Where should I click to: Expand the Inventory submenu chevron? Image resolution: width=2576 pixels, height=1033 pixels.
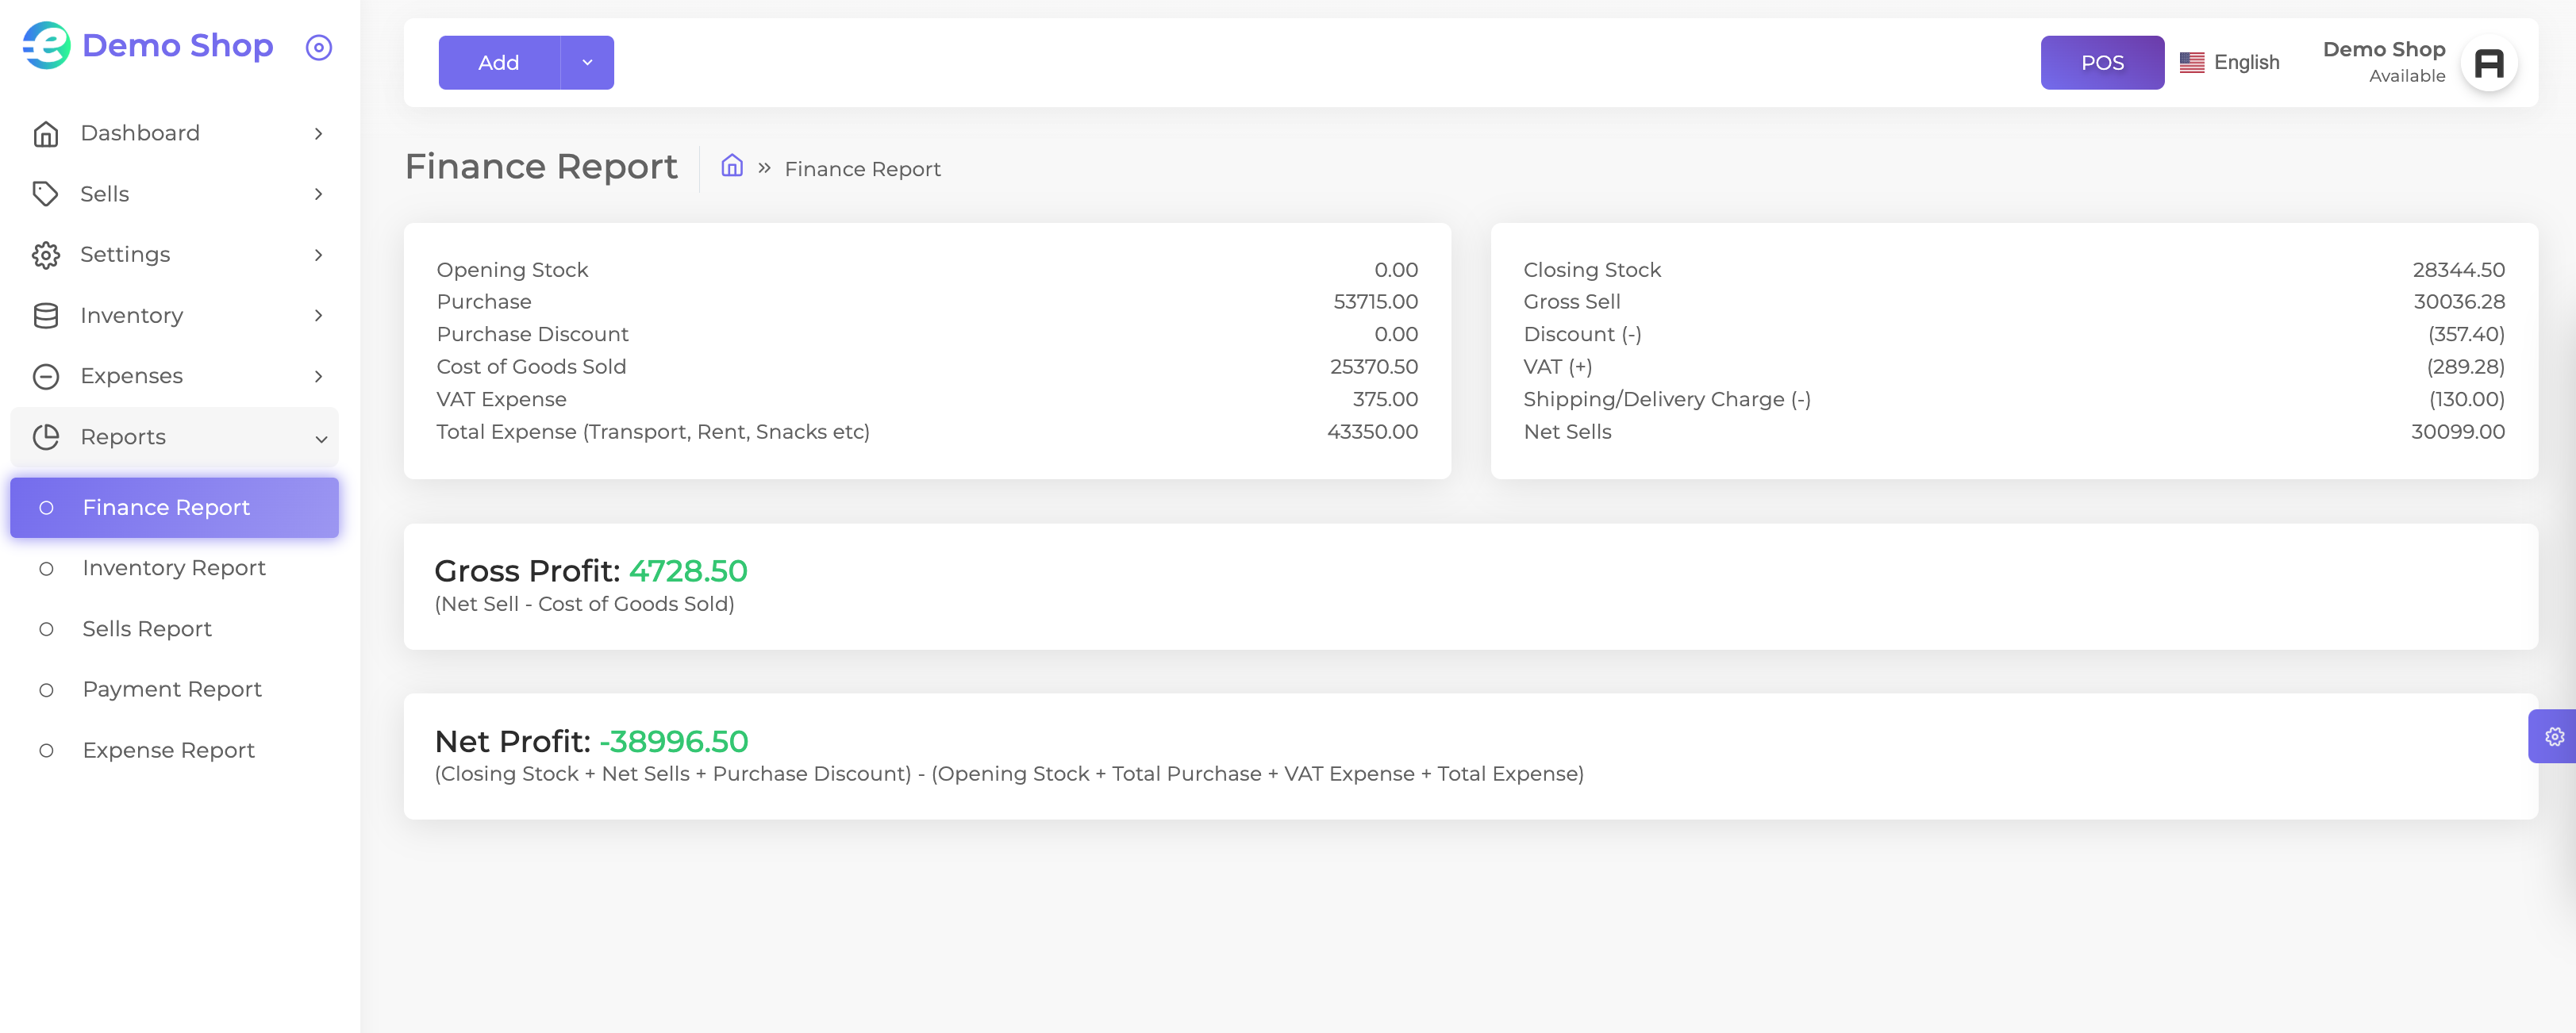(319, 316)
